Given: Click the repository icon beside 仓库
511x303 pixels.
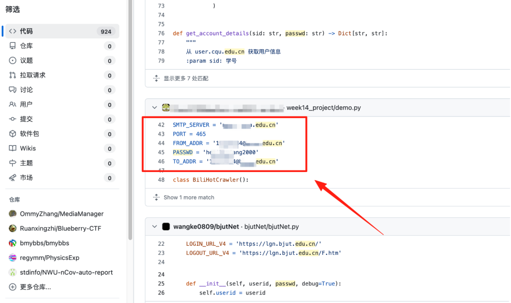Looking at the screenshot, I should point(12,46).
